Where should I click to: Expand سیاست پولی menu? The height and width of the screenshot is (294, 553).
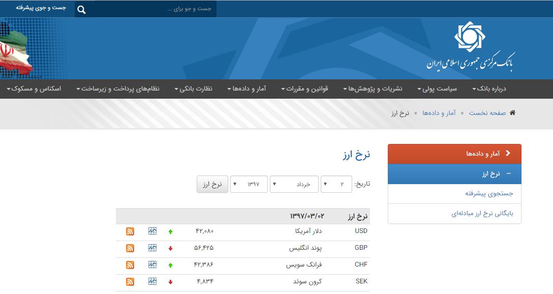tap(437, 89)
